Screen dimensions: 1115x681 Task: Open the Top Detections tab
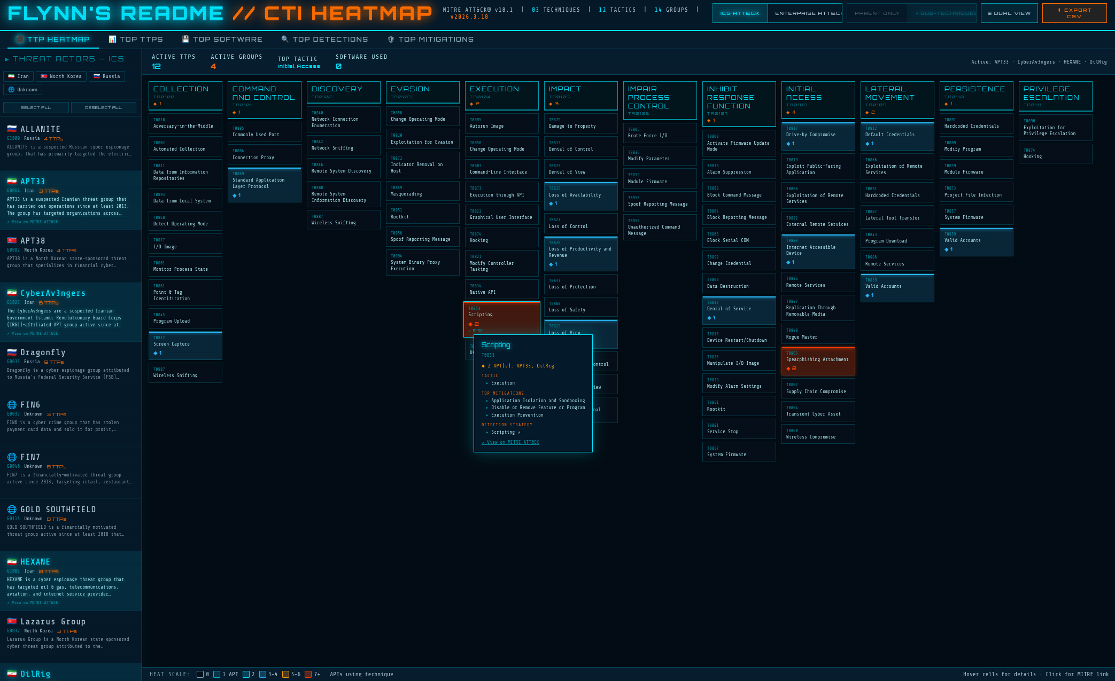point(325,39)
